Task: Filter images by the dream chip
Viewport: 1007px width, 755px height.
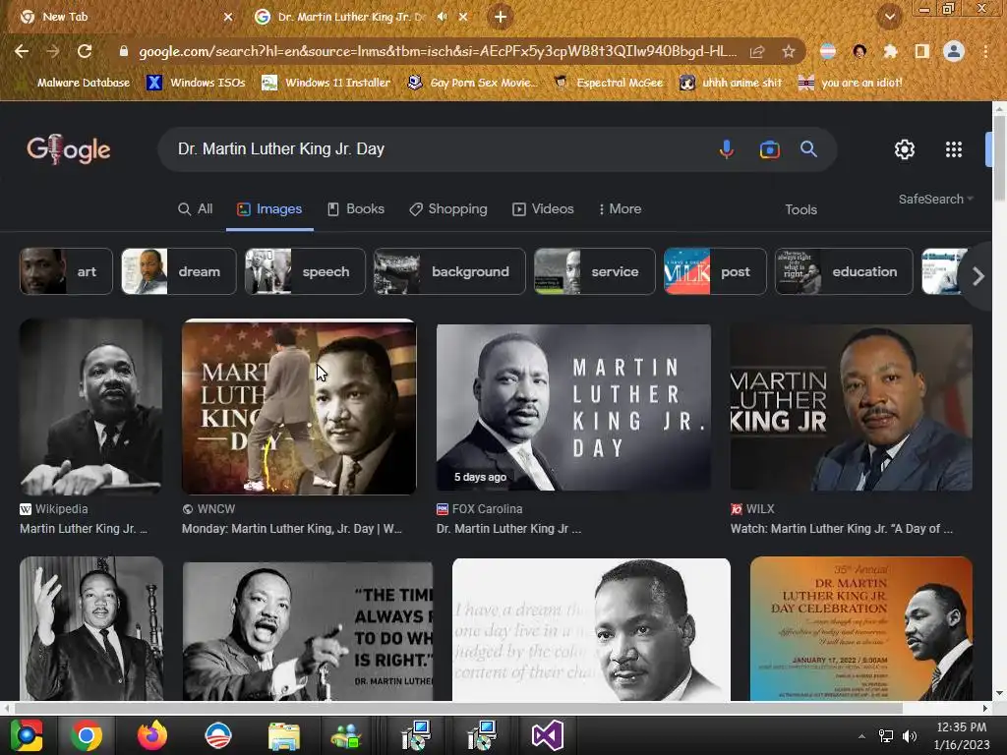Action: pos(179,271)
